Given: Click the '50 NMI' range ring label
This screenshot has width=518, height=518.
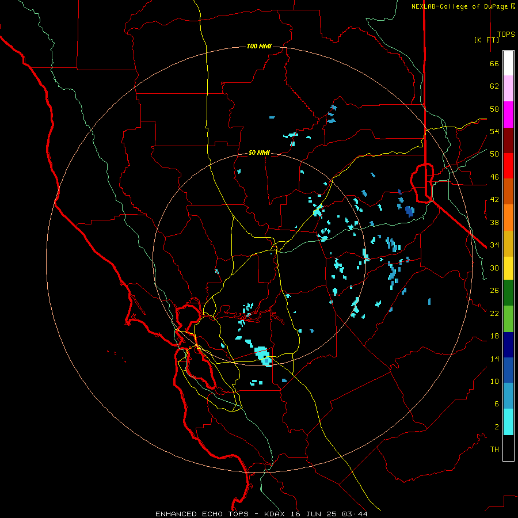Looking at the screenshot, I should [259, 153].
